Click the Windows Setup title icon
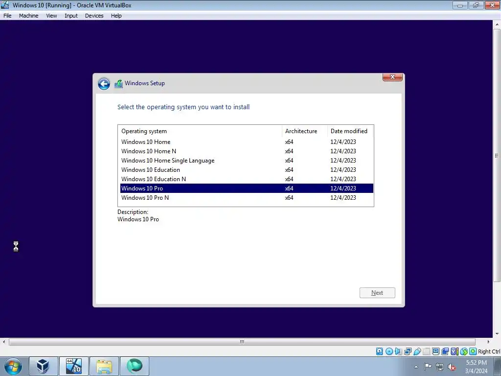This screenshot has height=376, width=501. [x=118, y=84]
